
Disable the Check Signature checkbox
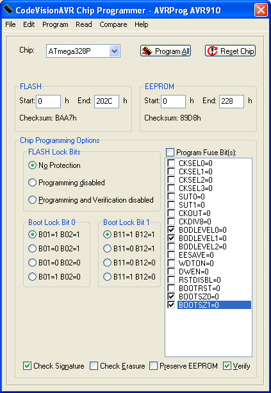(x=27, y=366)
